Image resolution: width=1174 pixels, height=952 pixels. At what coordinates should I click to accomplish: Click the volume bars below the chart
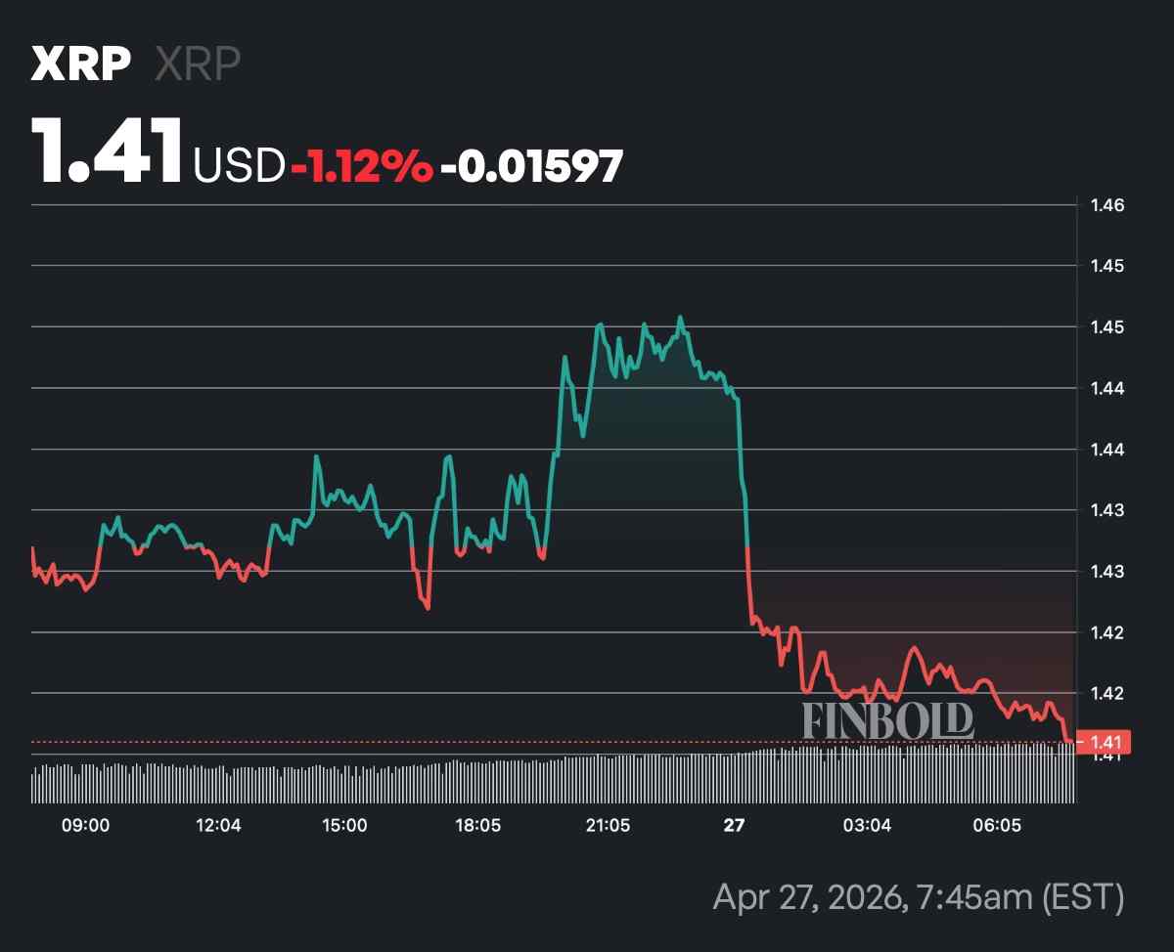coord(548,780)
